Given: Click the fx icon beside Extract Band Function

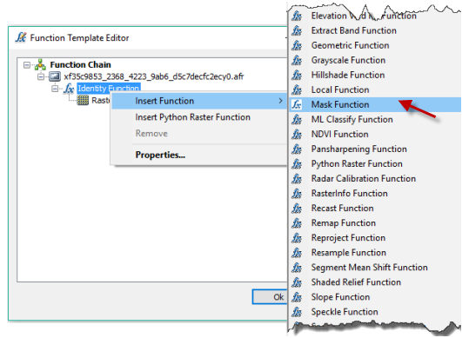Looking at the screenshot, I should pyautogui.click(x=297, y=30).
